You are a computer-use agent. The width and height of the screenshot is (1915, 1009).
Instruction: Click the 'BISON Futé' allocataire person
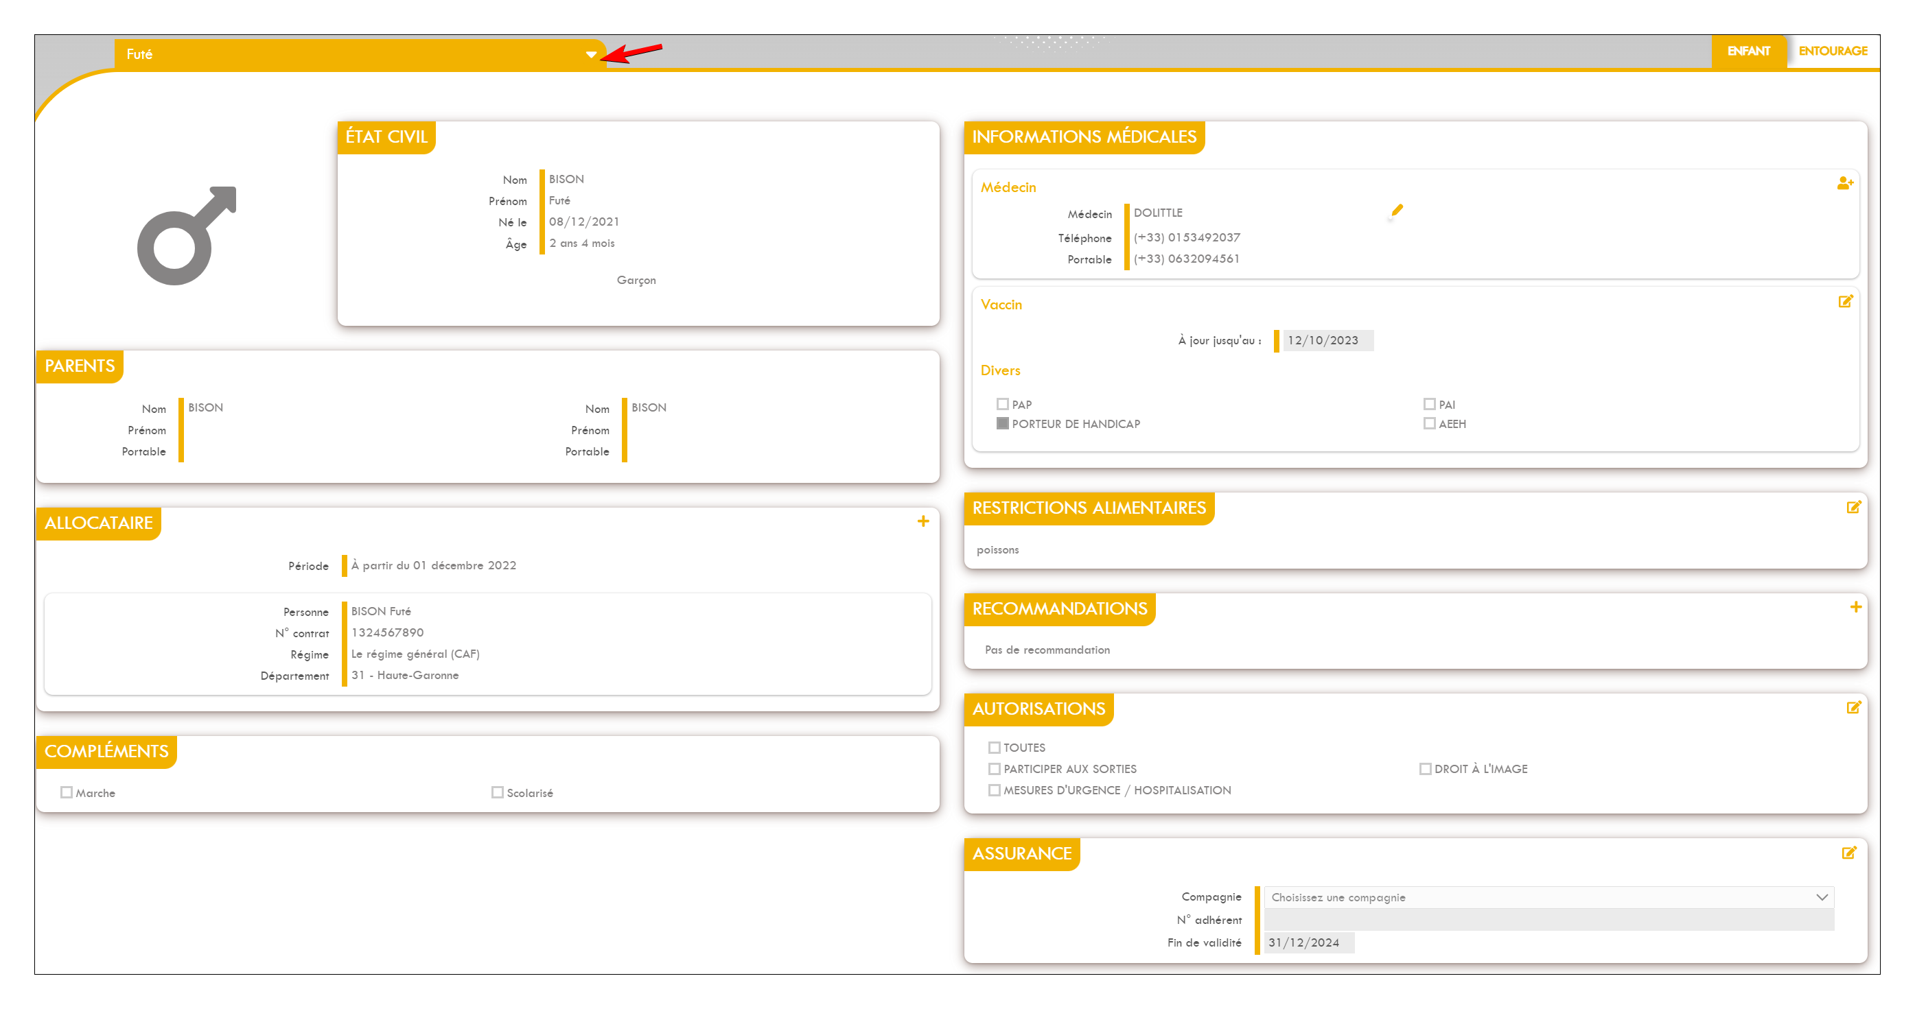pyautogui.click(x=381, y=611)
